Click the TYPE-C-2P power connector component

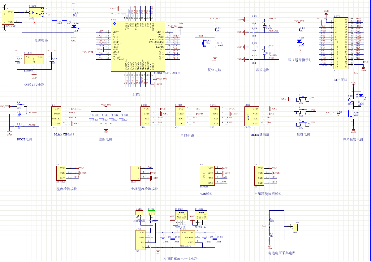[x=8, y=17]
